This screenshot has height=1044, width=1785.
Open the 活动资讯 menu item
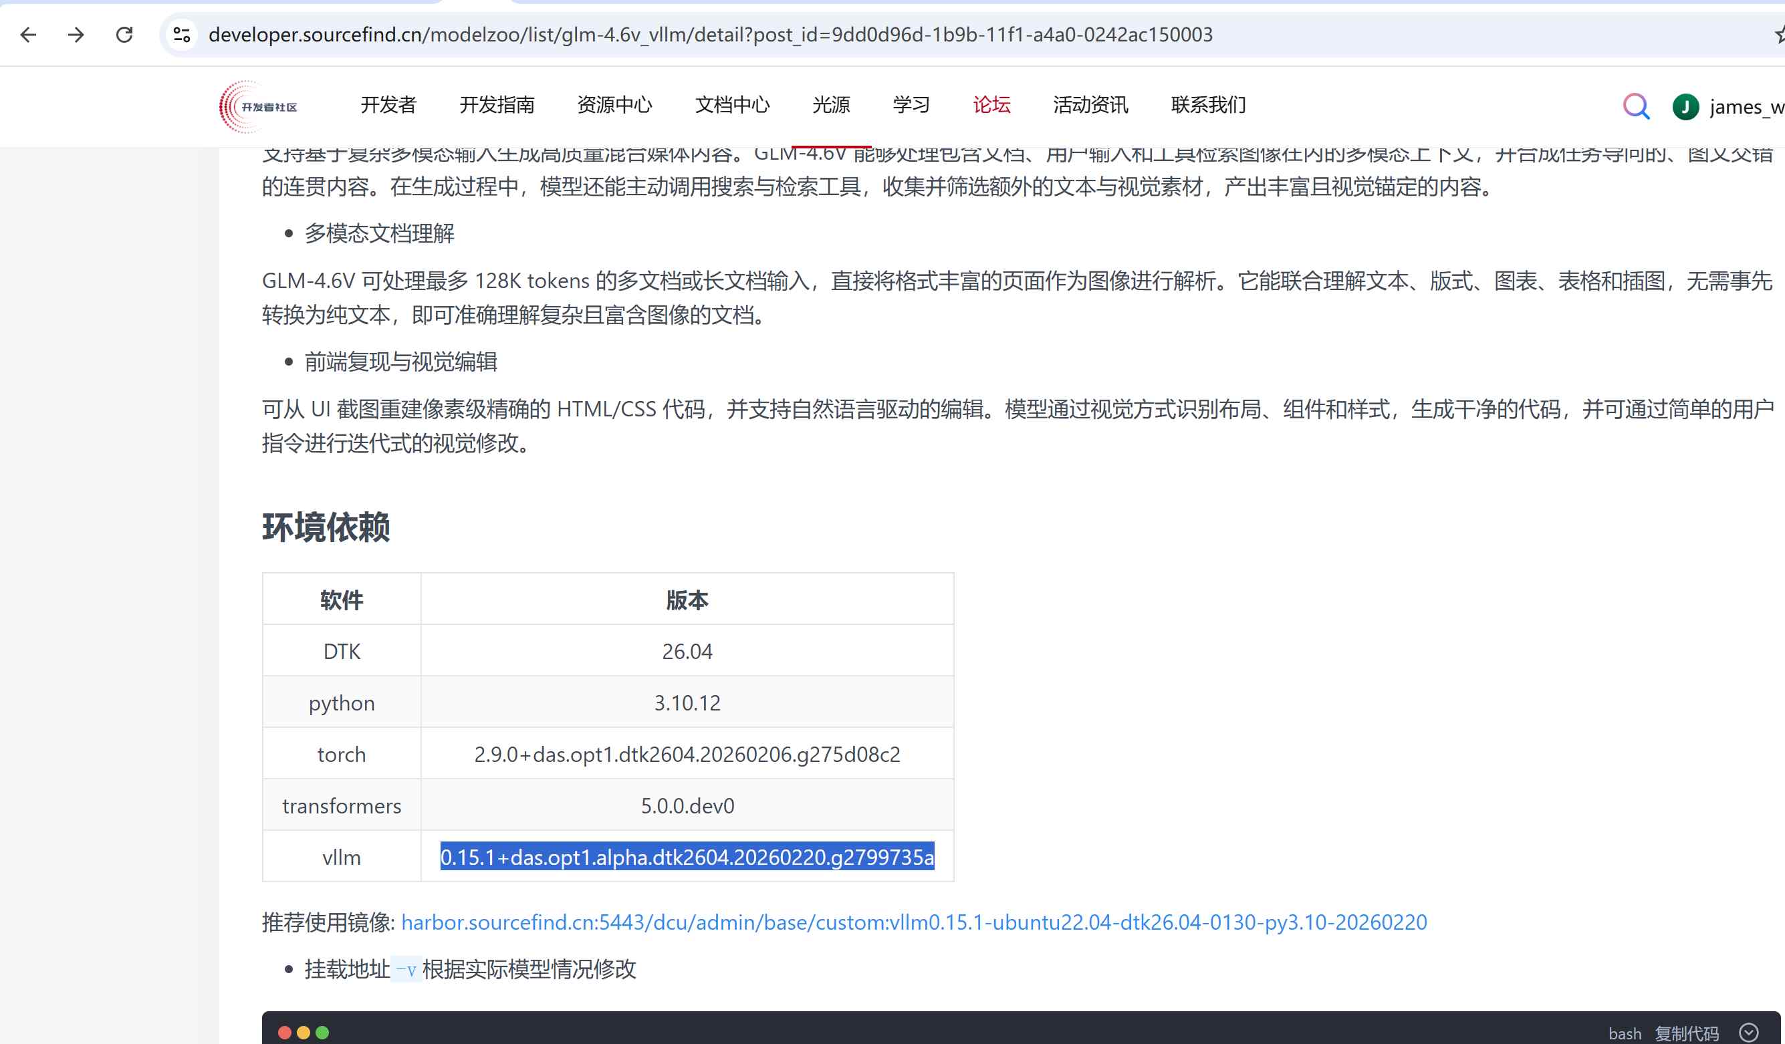pyautogui.click(x=1090, y=105)
